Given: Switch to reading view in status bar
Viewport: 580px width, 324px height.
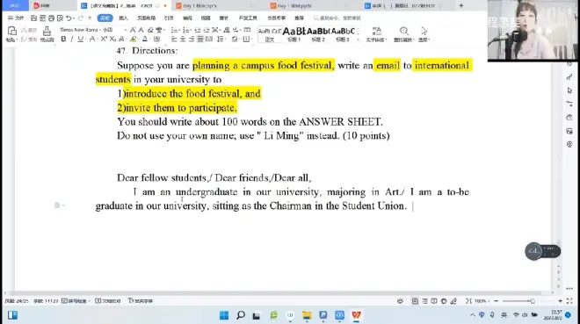Looking at the screenshot, I should tap(434, 301).
